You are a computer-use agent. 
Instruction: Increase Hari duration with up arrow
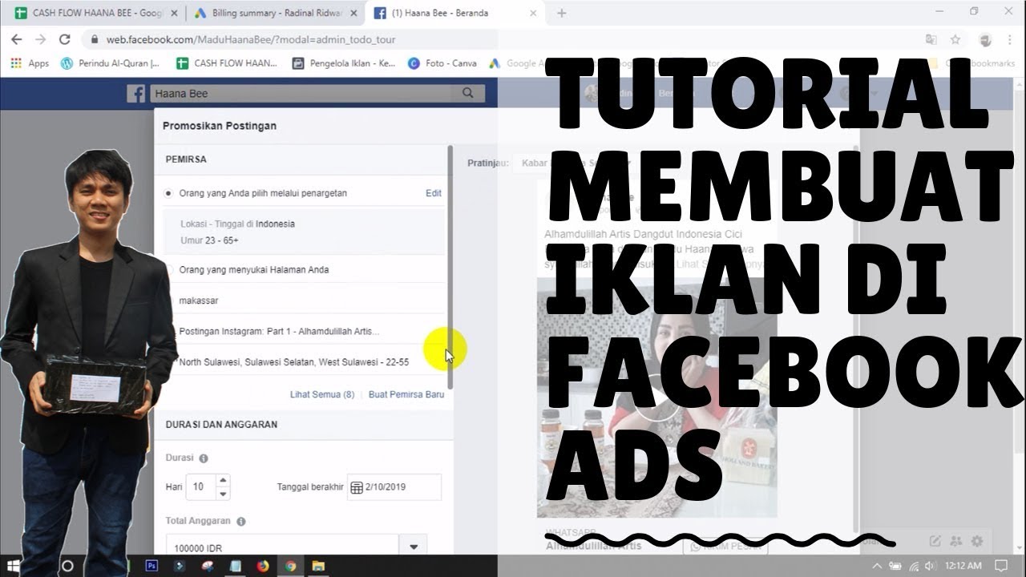point(223,480)
